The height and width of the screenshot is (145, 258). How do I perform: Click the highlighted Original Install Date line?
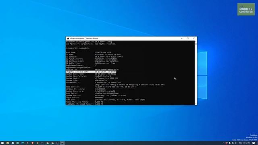tap(91, 72)
